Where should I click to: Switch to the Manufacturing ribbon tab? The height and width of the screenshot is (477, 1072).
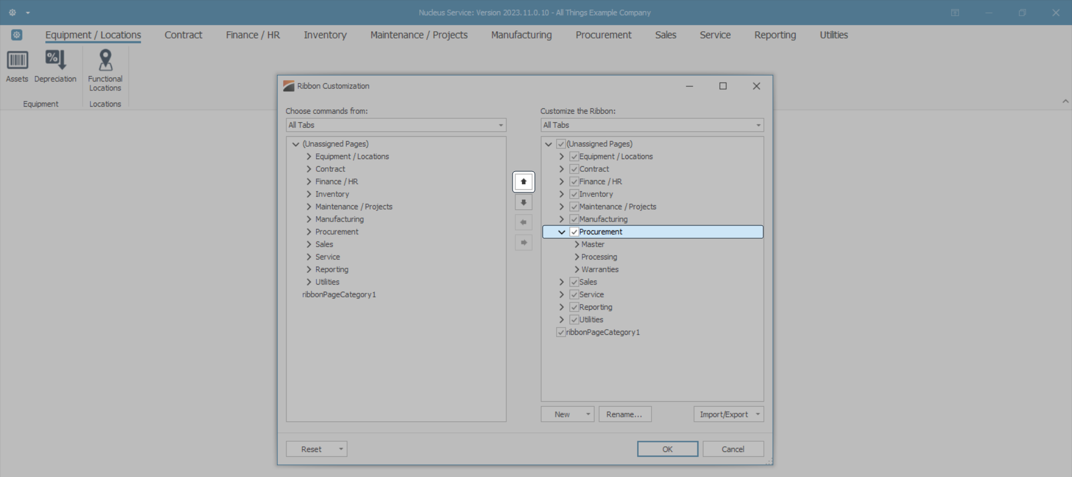[521, 35]
